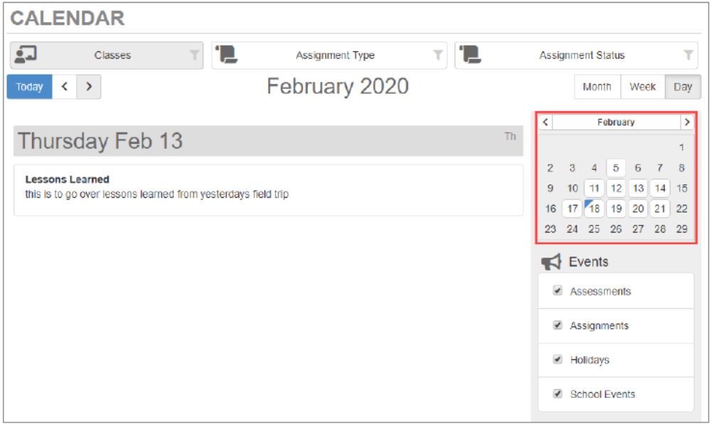This screenshot has width=711, height=424.
Task: Show January using mini calendar left chevron
Action: coord(545,122)
